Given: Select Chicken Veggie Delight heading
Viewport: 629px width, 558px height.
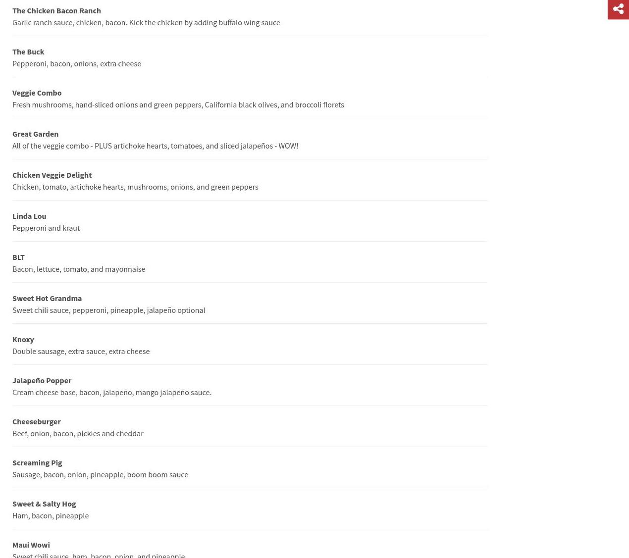Looking at the screenshot, I should 52,175.
